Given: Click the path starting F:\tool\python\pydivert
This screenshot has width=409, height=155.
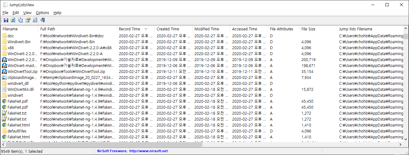Looking at the screenshot, I should (x=78, y=84).
